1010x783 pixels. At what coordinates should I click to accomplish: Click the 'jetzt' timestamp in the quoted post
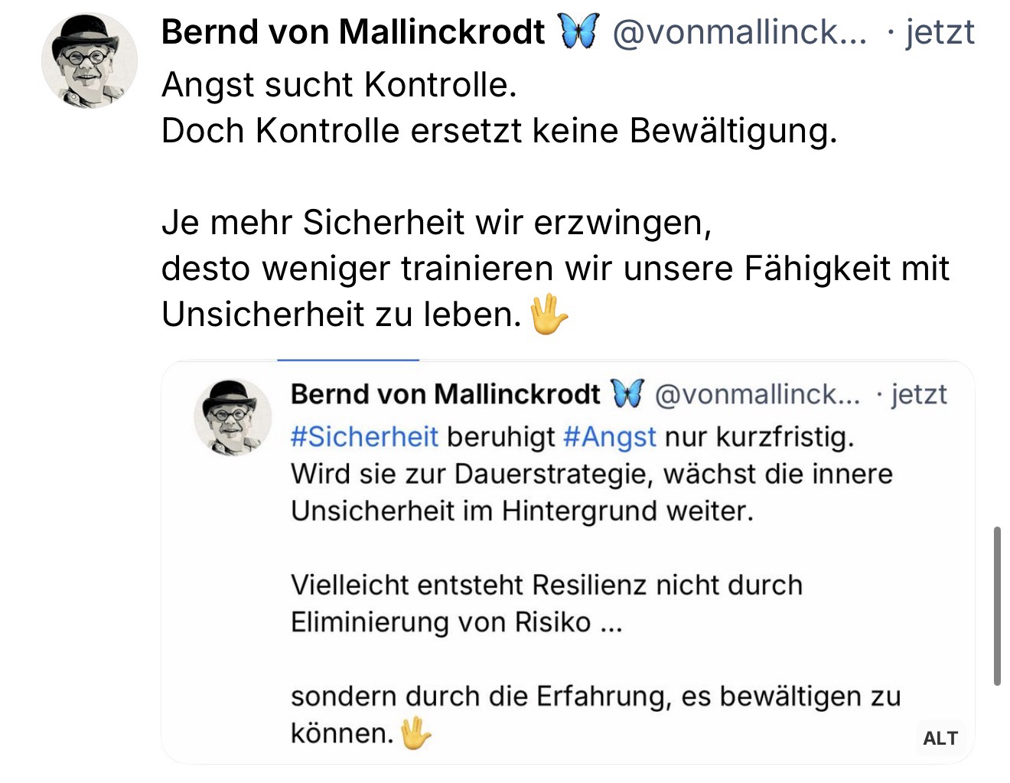[919, 394]
